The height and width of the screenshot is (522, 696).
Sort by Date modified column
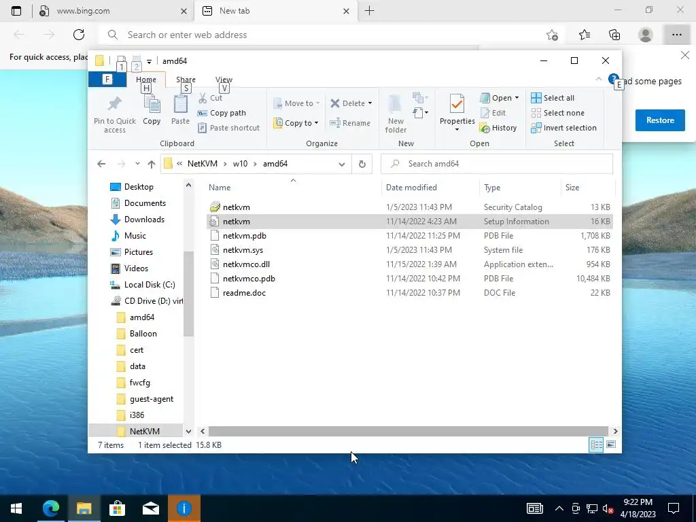430,188
